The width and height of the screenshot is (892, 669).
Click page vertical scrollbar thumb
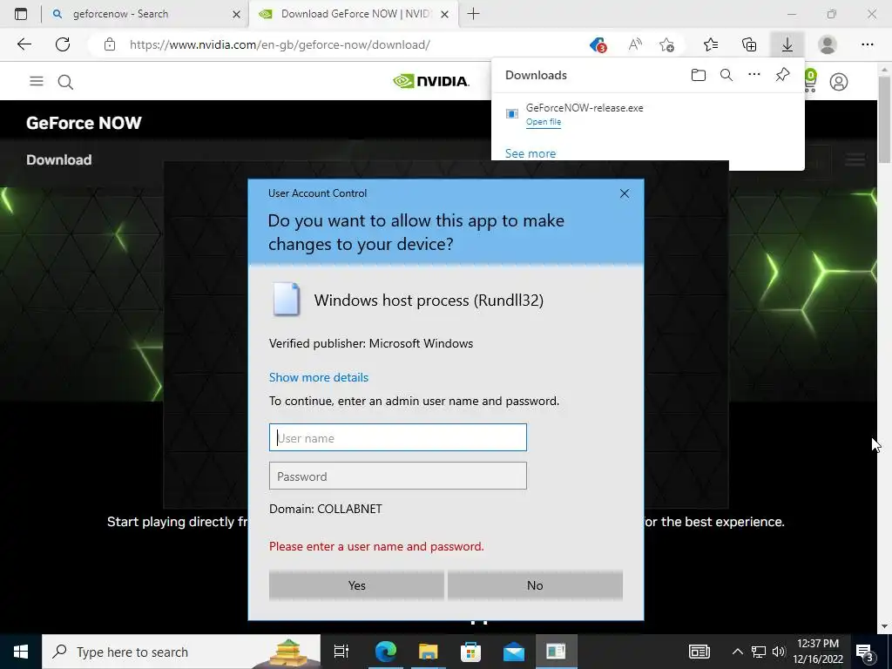coord(884,119)
